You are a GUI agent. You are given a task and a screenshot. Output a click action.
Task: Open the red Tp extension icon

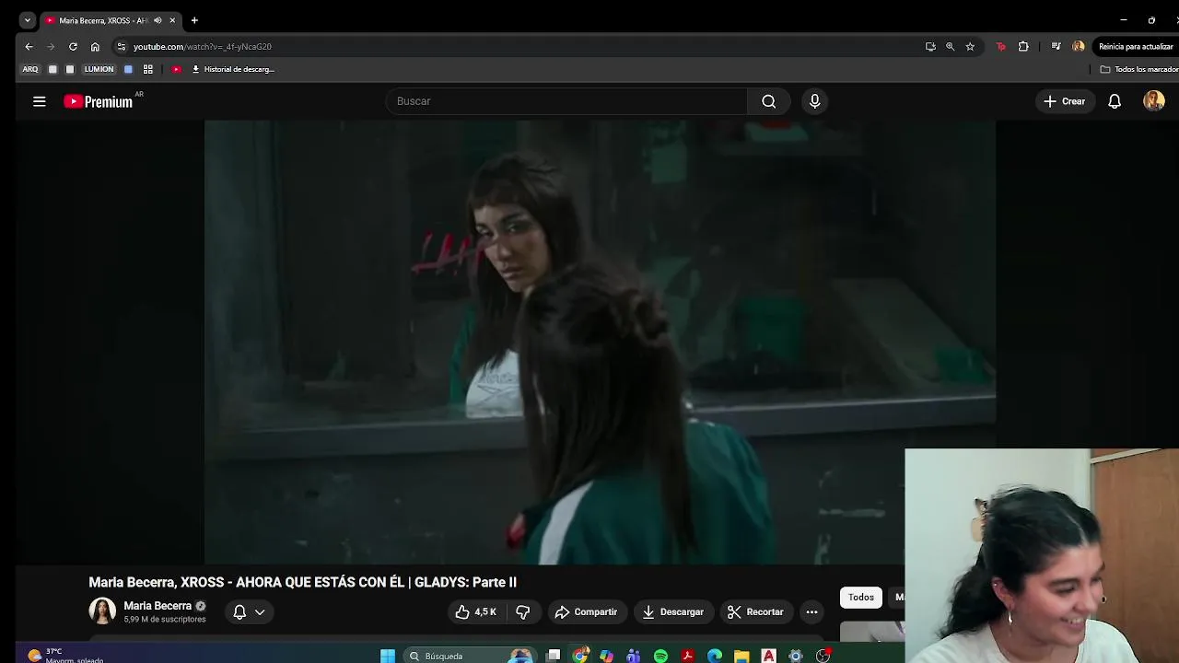pyautogui.click(x=1001, y=46)
